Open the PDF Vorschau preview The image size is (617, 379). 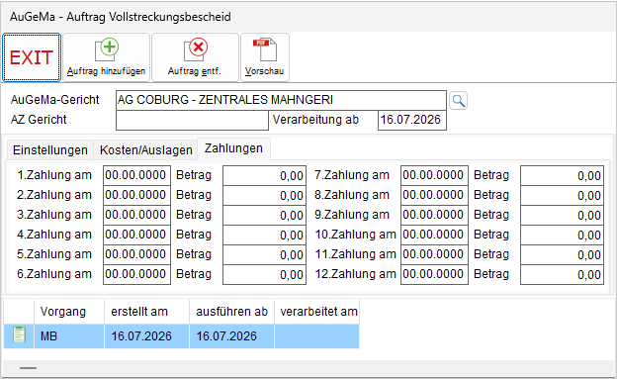(265, 57)
